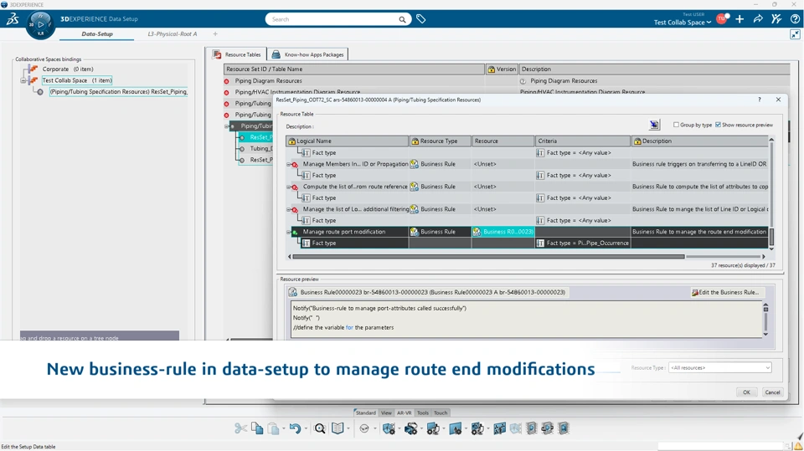
Task: Select the View toolbar tab
Action: pyautogui.click(x=386, y=413)
